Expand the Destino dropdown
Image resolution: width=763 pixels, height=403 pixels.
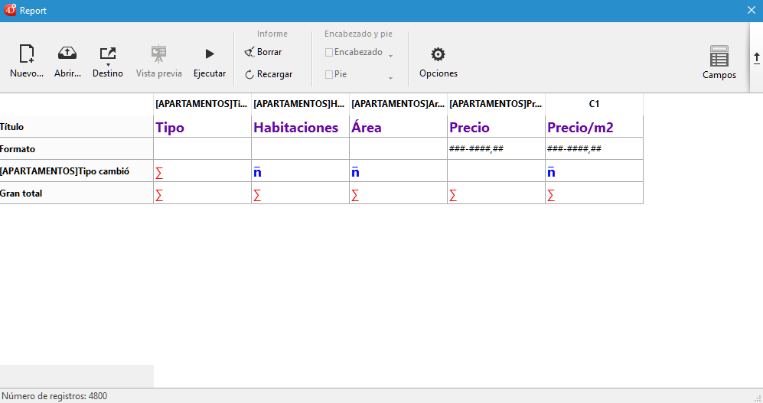[x=107, y=64]
